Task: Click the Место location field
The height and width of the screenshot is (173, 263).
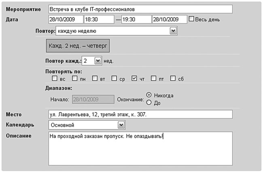Action: (x=140, y=114)
